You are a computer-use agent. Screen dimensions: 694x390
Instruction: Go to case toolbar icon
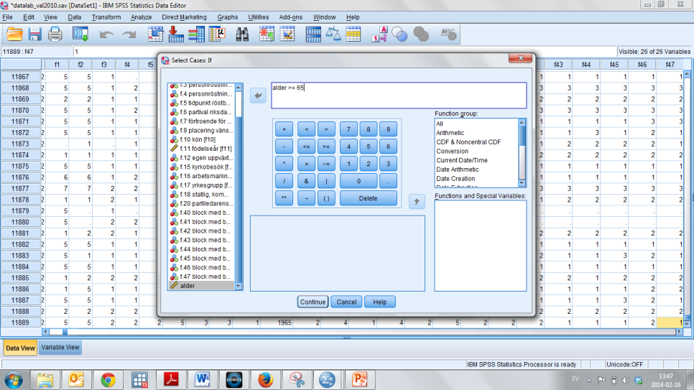155,34
